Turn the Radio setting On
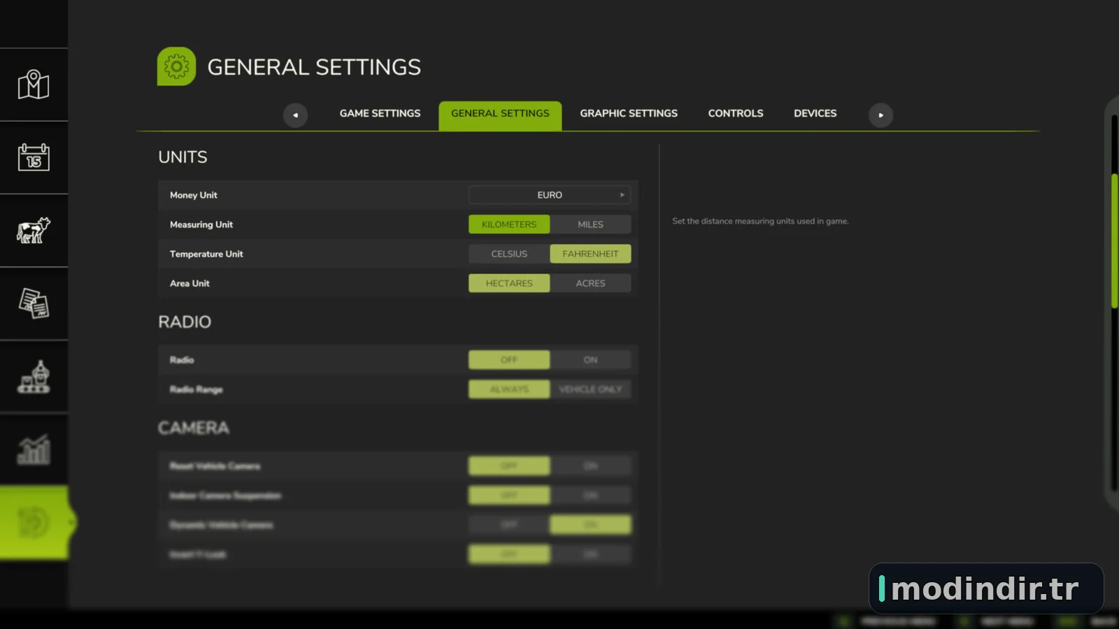 (590, 360)
